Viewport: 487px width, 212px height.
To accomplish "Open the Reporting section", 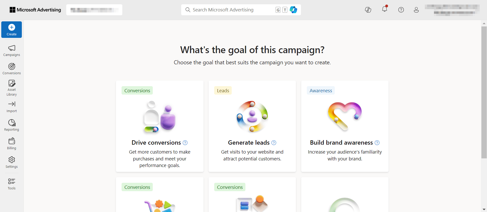I will click(x=11, y=125).
